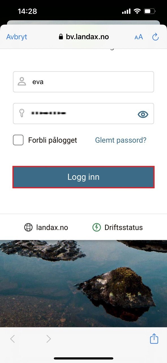167x363 pixels.
Task: Open the Glemt passord? link
Action: [121, 140]
